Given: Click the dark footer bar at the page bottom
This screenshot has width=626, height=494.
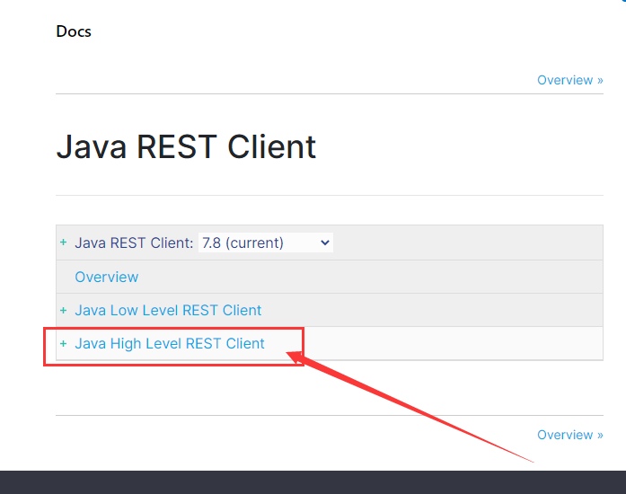Looking at the screenshot, I should coord(313,482).
